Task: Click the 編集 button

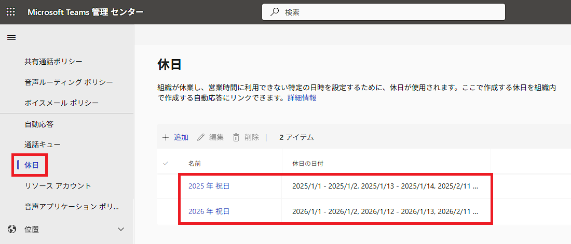Action: pos(210,137)
